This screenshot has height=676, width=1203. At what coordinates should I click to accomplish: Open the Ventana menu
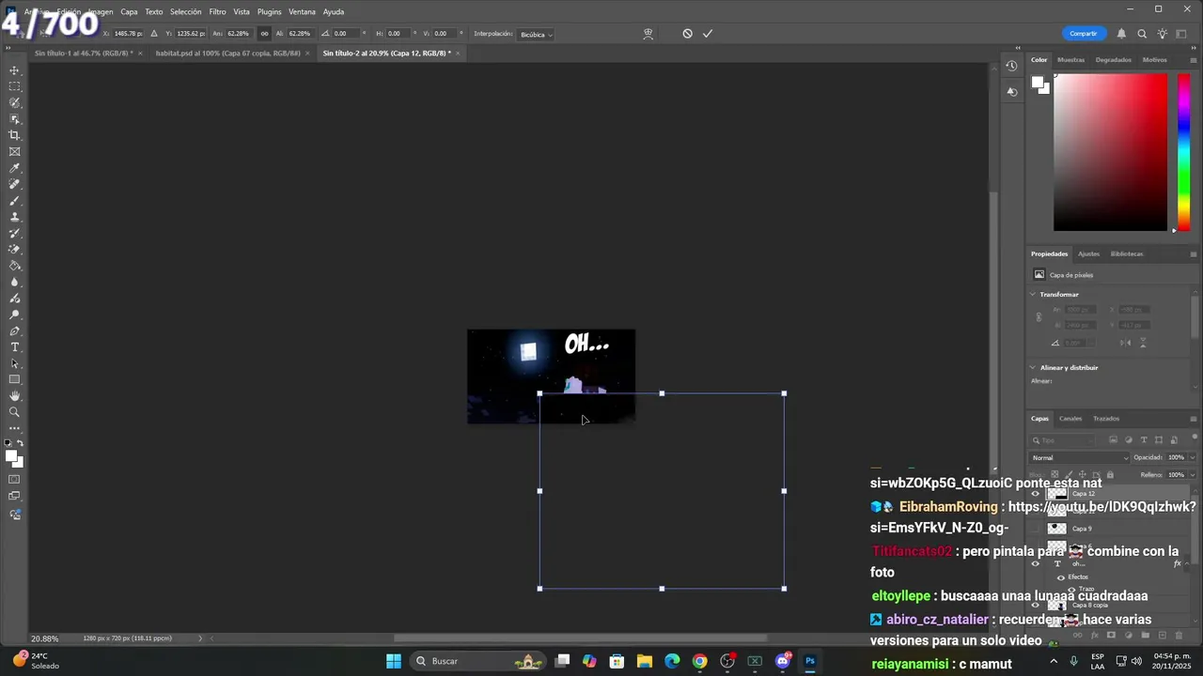(x=302, y=12)
